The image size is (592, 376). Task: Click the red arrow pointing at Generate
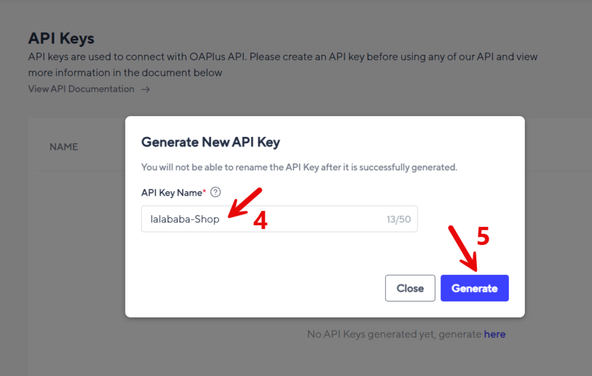(463, 248)
